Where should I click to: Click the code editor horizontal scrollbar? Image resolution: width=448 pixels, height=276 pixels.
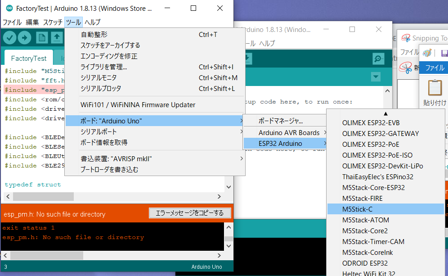[x=43, y=196]
